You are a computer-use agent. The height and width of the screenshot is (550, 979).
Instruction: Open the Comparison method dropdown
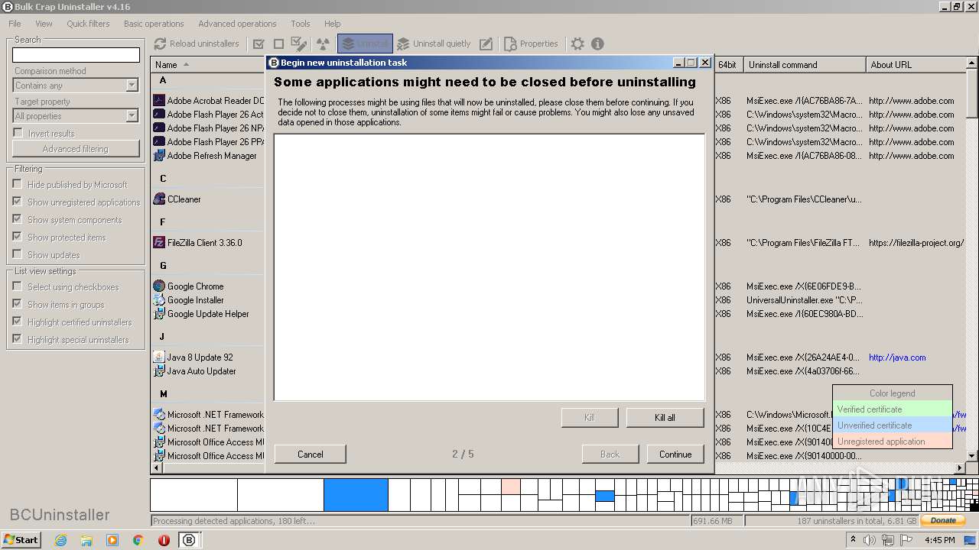[x=76, y=86]
